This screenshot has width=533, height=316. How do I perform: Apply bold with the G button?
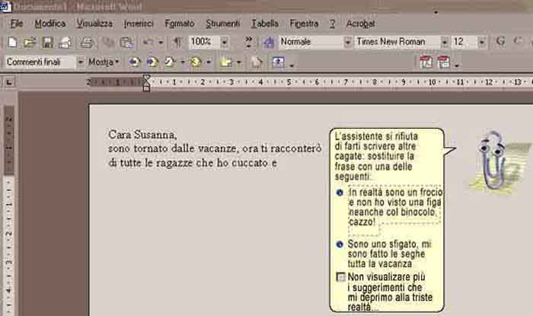click(x=500, y=41)
